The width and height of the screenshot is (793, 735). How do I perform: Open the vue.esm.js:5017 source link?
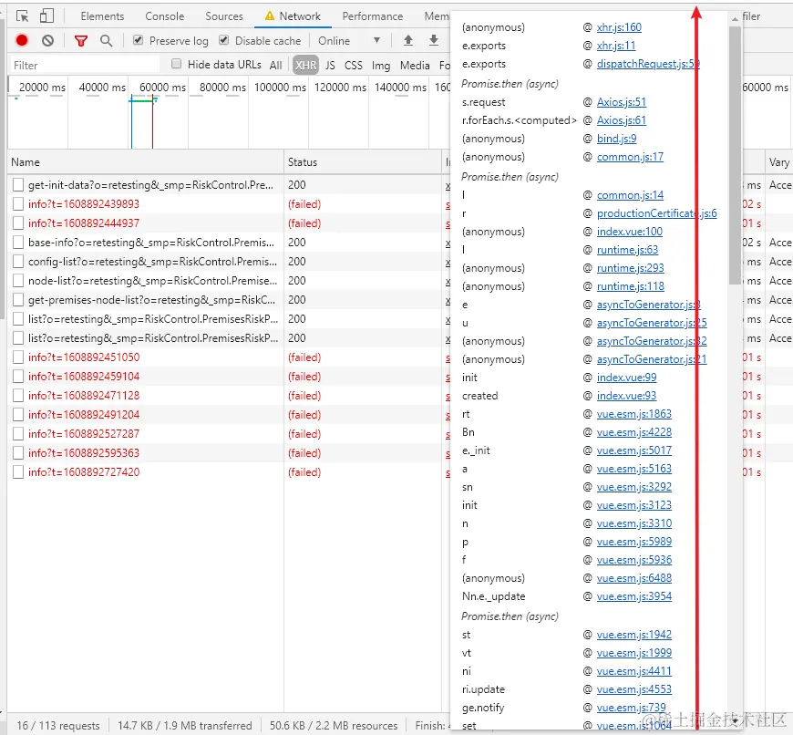click(x=634, y=450)
